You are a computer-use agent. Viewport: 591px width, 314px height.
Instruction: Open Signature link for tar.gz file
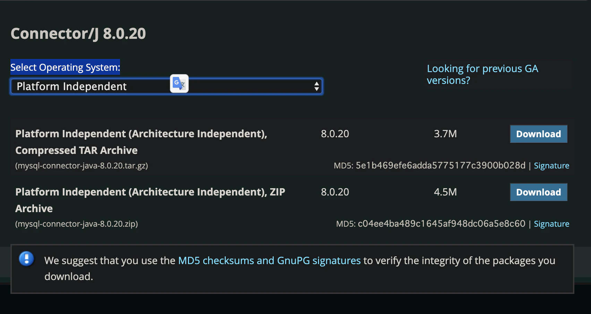click(x=551, y=166)
